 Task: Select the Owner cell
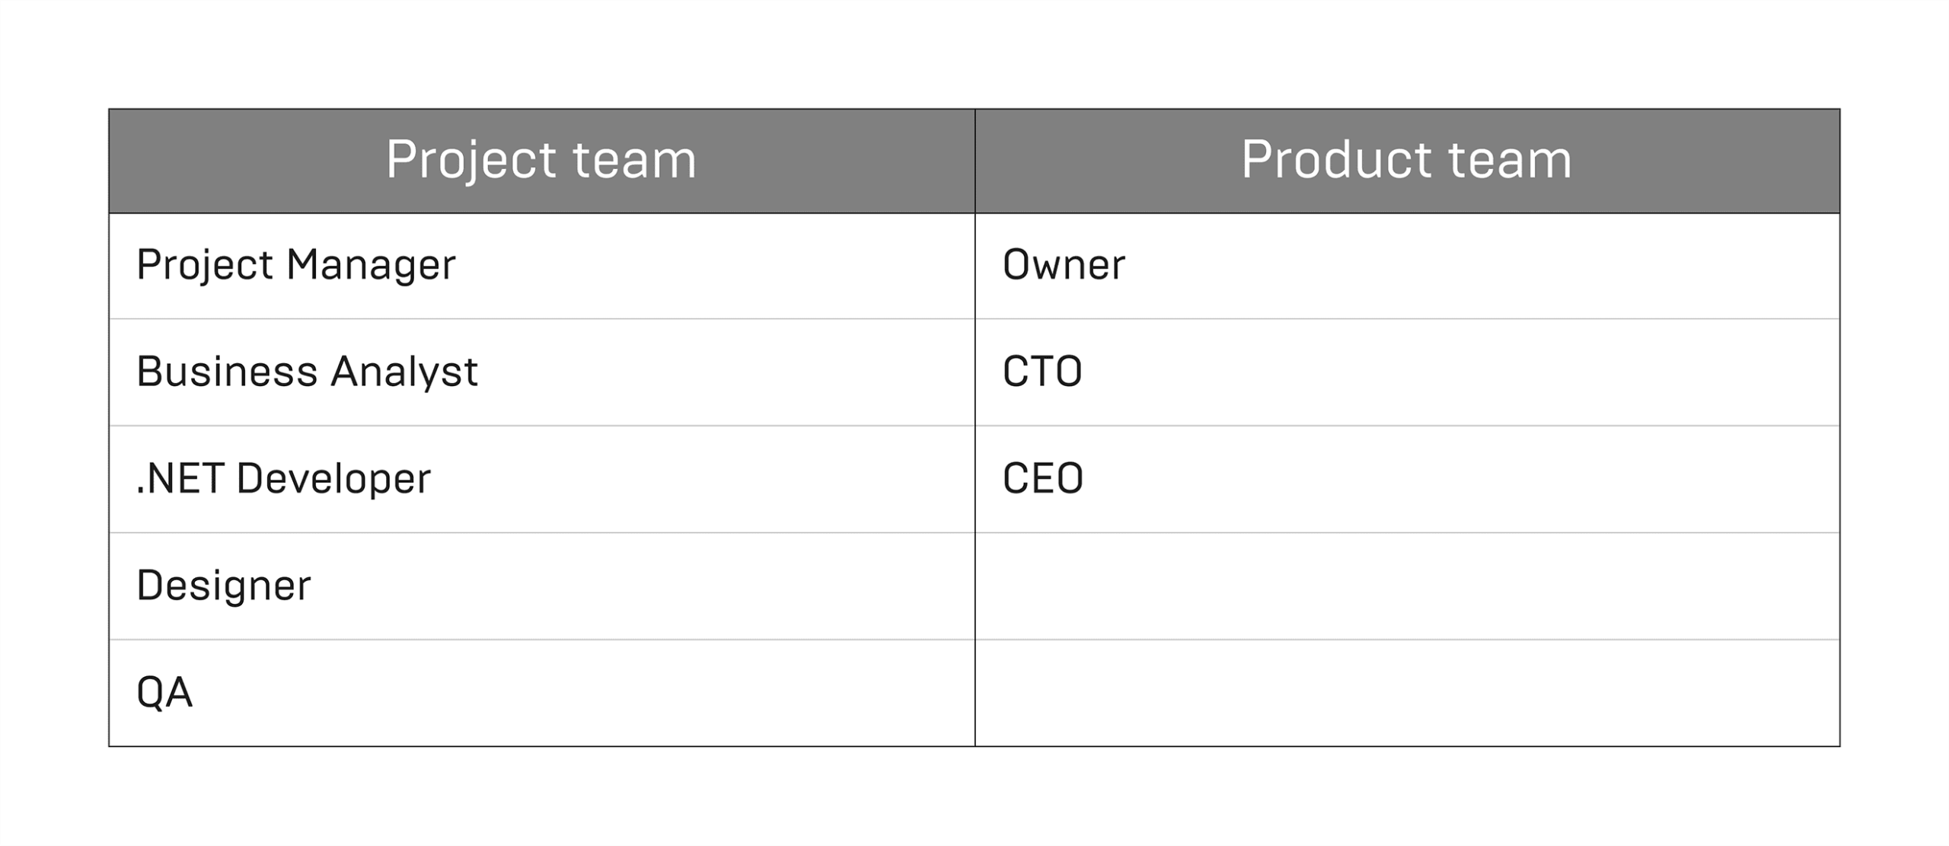pyautogui.click(x=1407, y=266)
